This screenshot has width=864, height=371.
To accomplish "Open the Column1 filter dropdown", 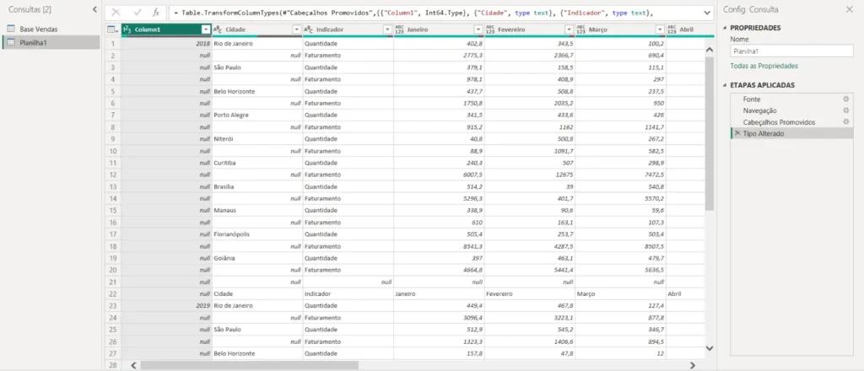I will [206, 30].
